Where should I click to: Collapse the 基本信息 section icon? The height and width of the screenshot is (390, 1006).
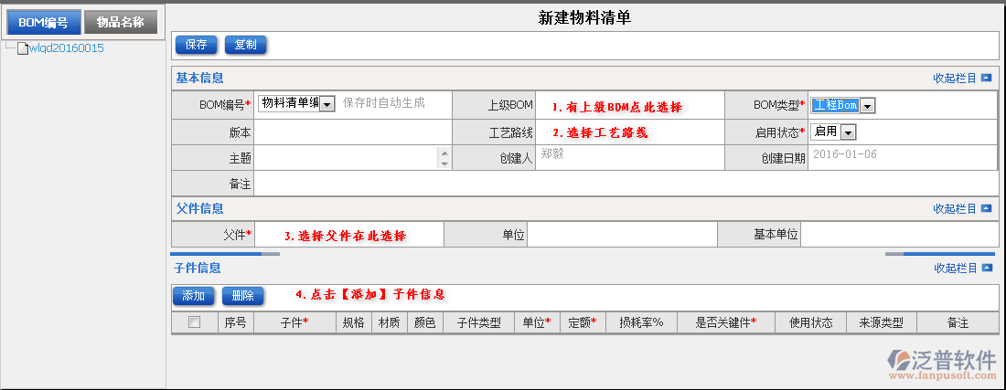click(x=986, y=79)
